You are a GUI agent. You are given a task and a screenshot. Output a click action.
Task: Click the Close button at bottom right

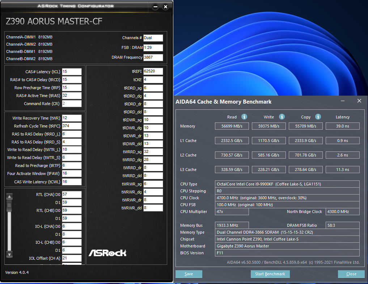point(351,274)
